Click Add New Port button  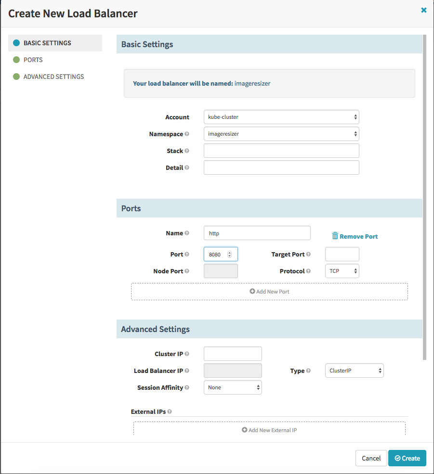tap(269, 292)
